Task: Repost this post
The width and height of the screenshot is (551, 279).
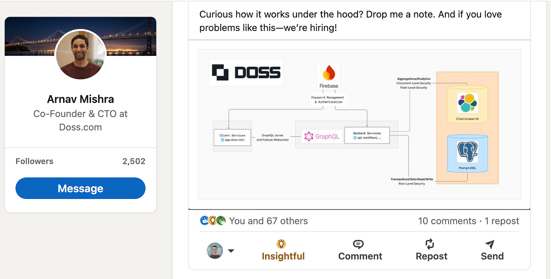Action: point(431,250)
